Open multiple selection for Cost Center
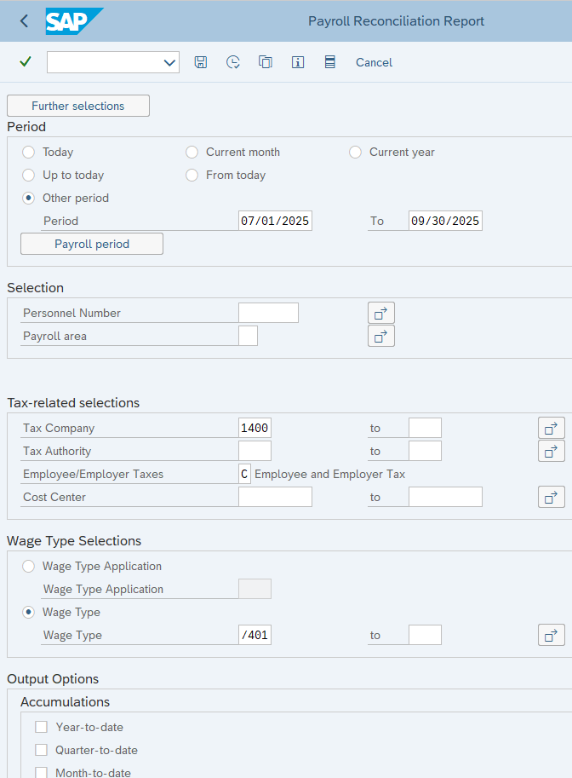572x778 pixels. tap(552, 496)
